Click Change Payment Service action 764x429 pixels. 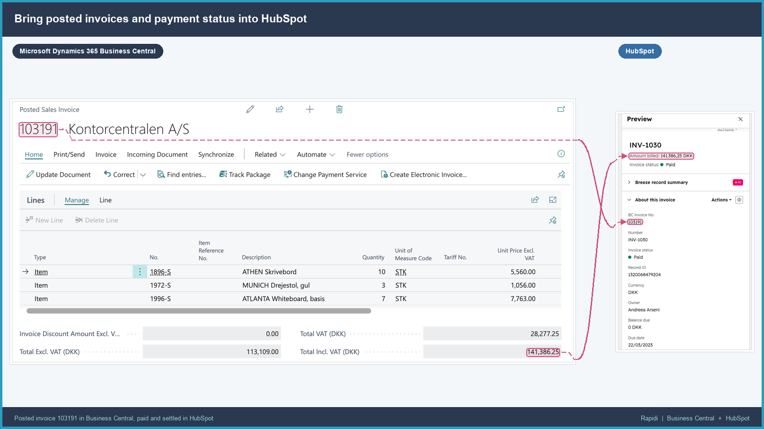(x=325, y=174)
